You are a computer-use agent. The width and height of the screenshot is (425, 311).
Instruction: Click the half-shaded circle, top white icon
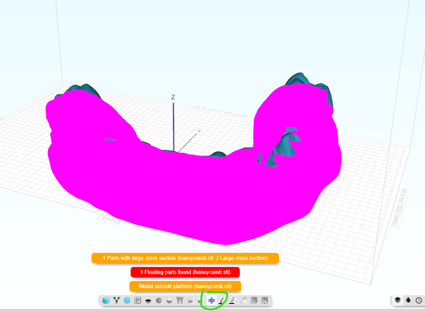click(169, 300)
